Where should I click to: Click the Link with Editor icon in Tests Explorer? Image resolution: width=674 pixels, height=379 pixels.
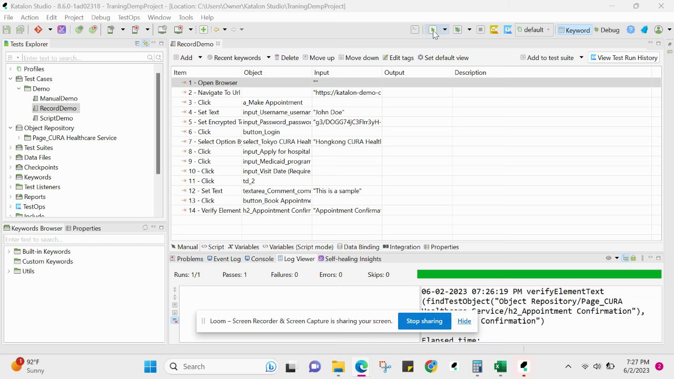[145, 44]
